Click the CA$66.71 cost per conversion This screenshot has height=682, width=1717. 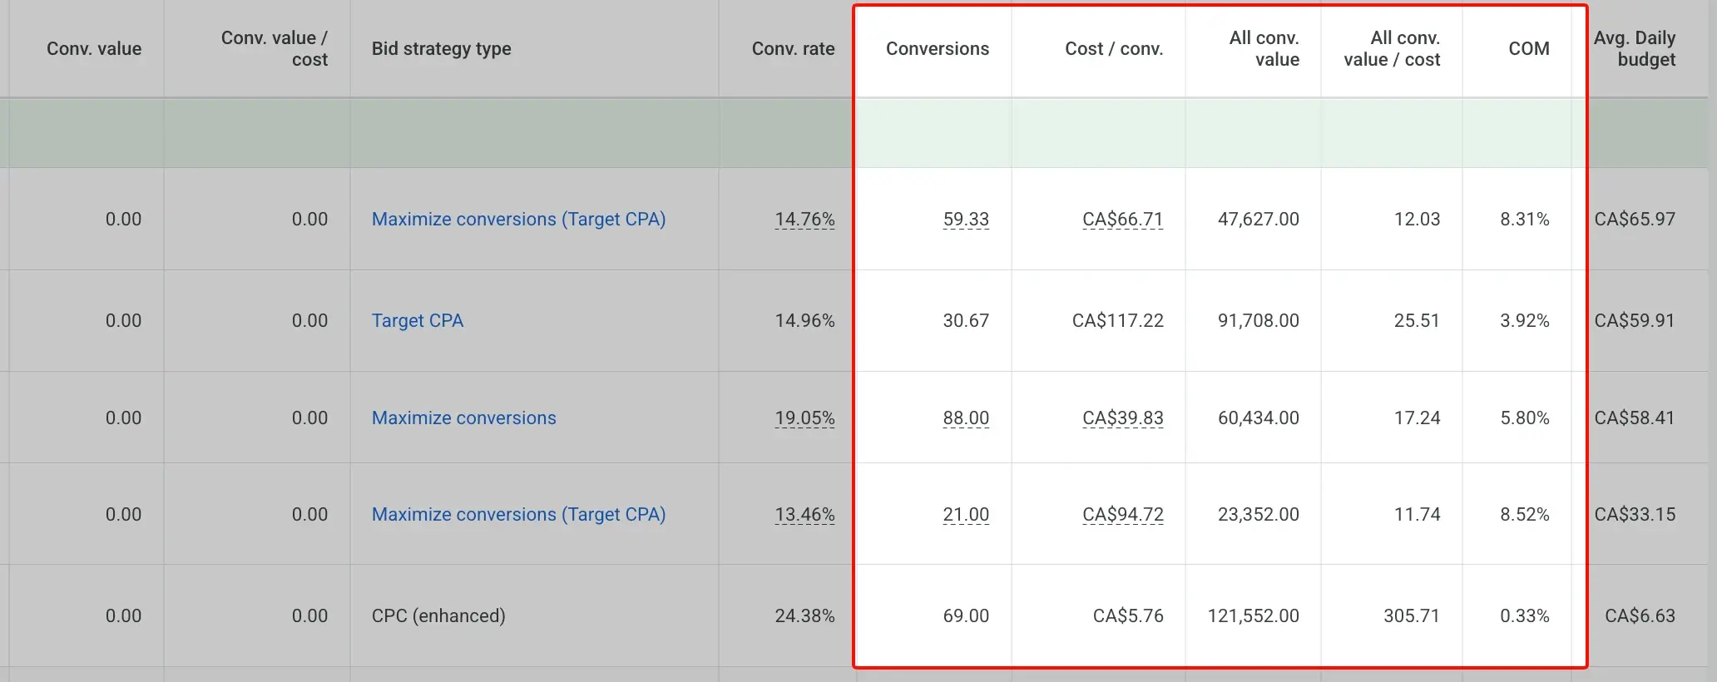click(x=1123, y=219)
